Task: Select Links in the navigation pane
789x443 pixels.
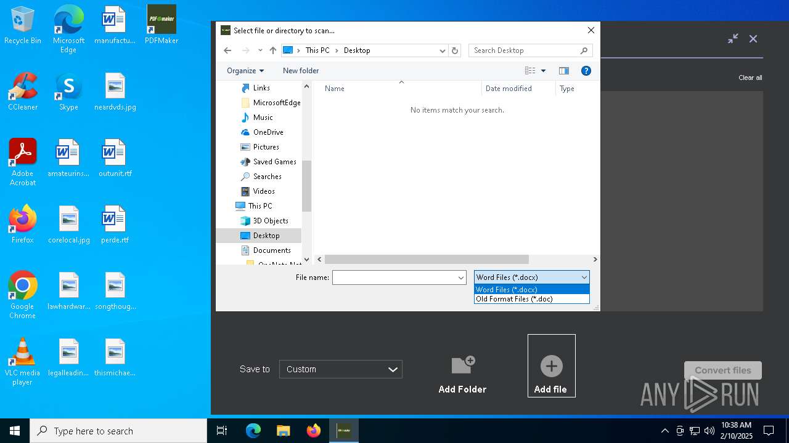Action: coord(261,88)
